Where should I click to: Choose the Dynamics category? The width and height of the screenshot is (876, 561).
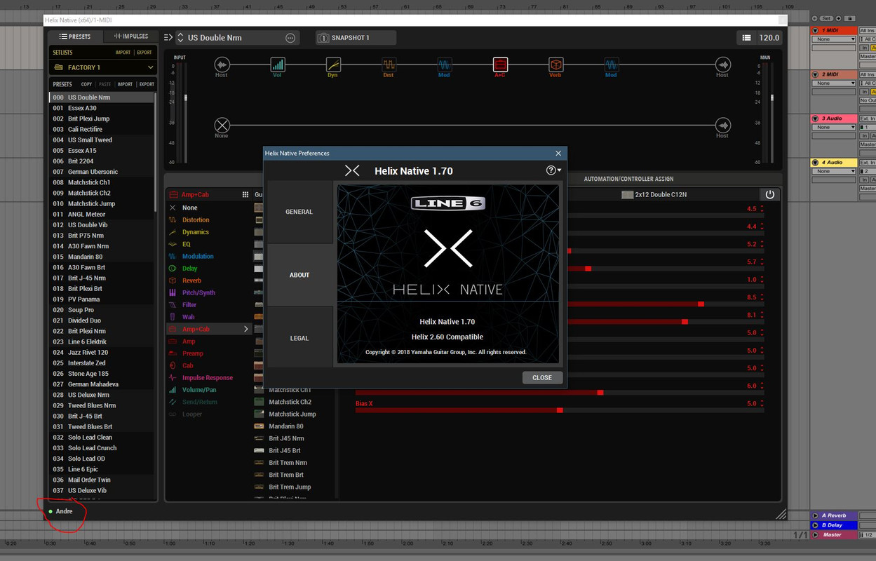(x=196, y=232)
